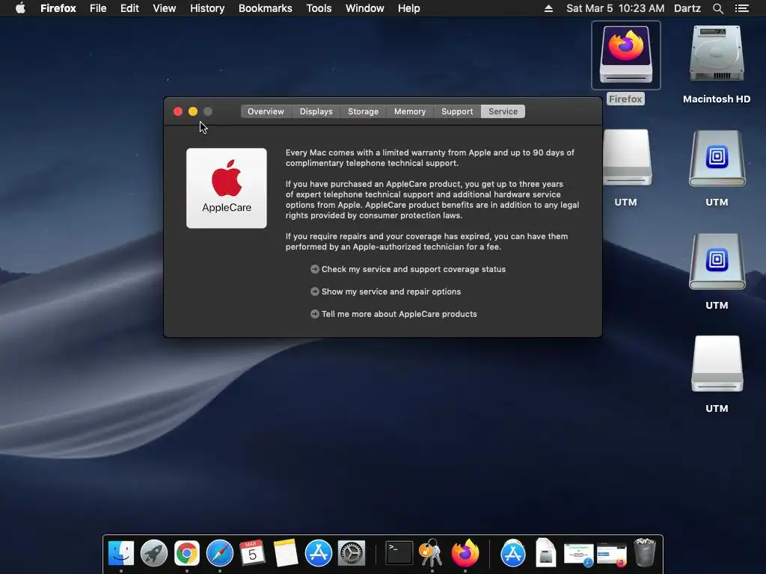Open Spotlight search magnifier
The height and width of the screenshot is (574, 766).
[x=717, y=8]
